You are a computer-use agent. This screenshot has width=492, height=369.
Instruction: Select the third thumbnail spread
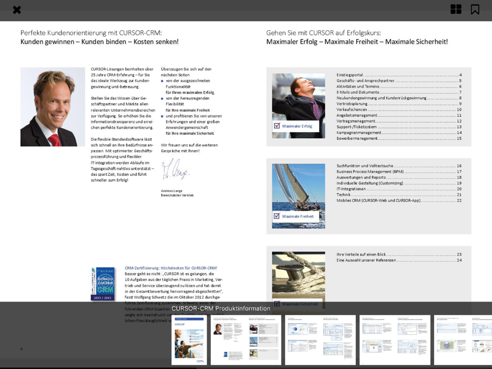(320, 340)
